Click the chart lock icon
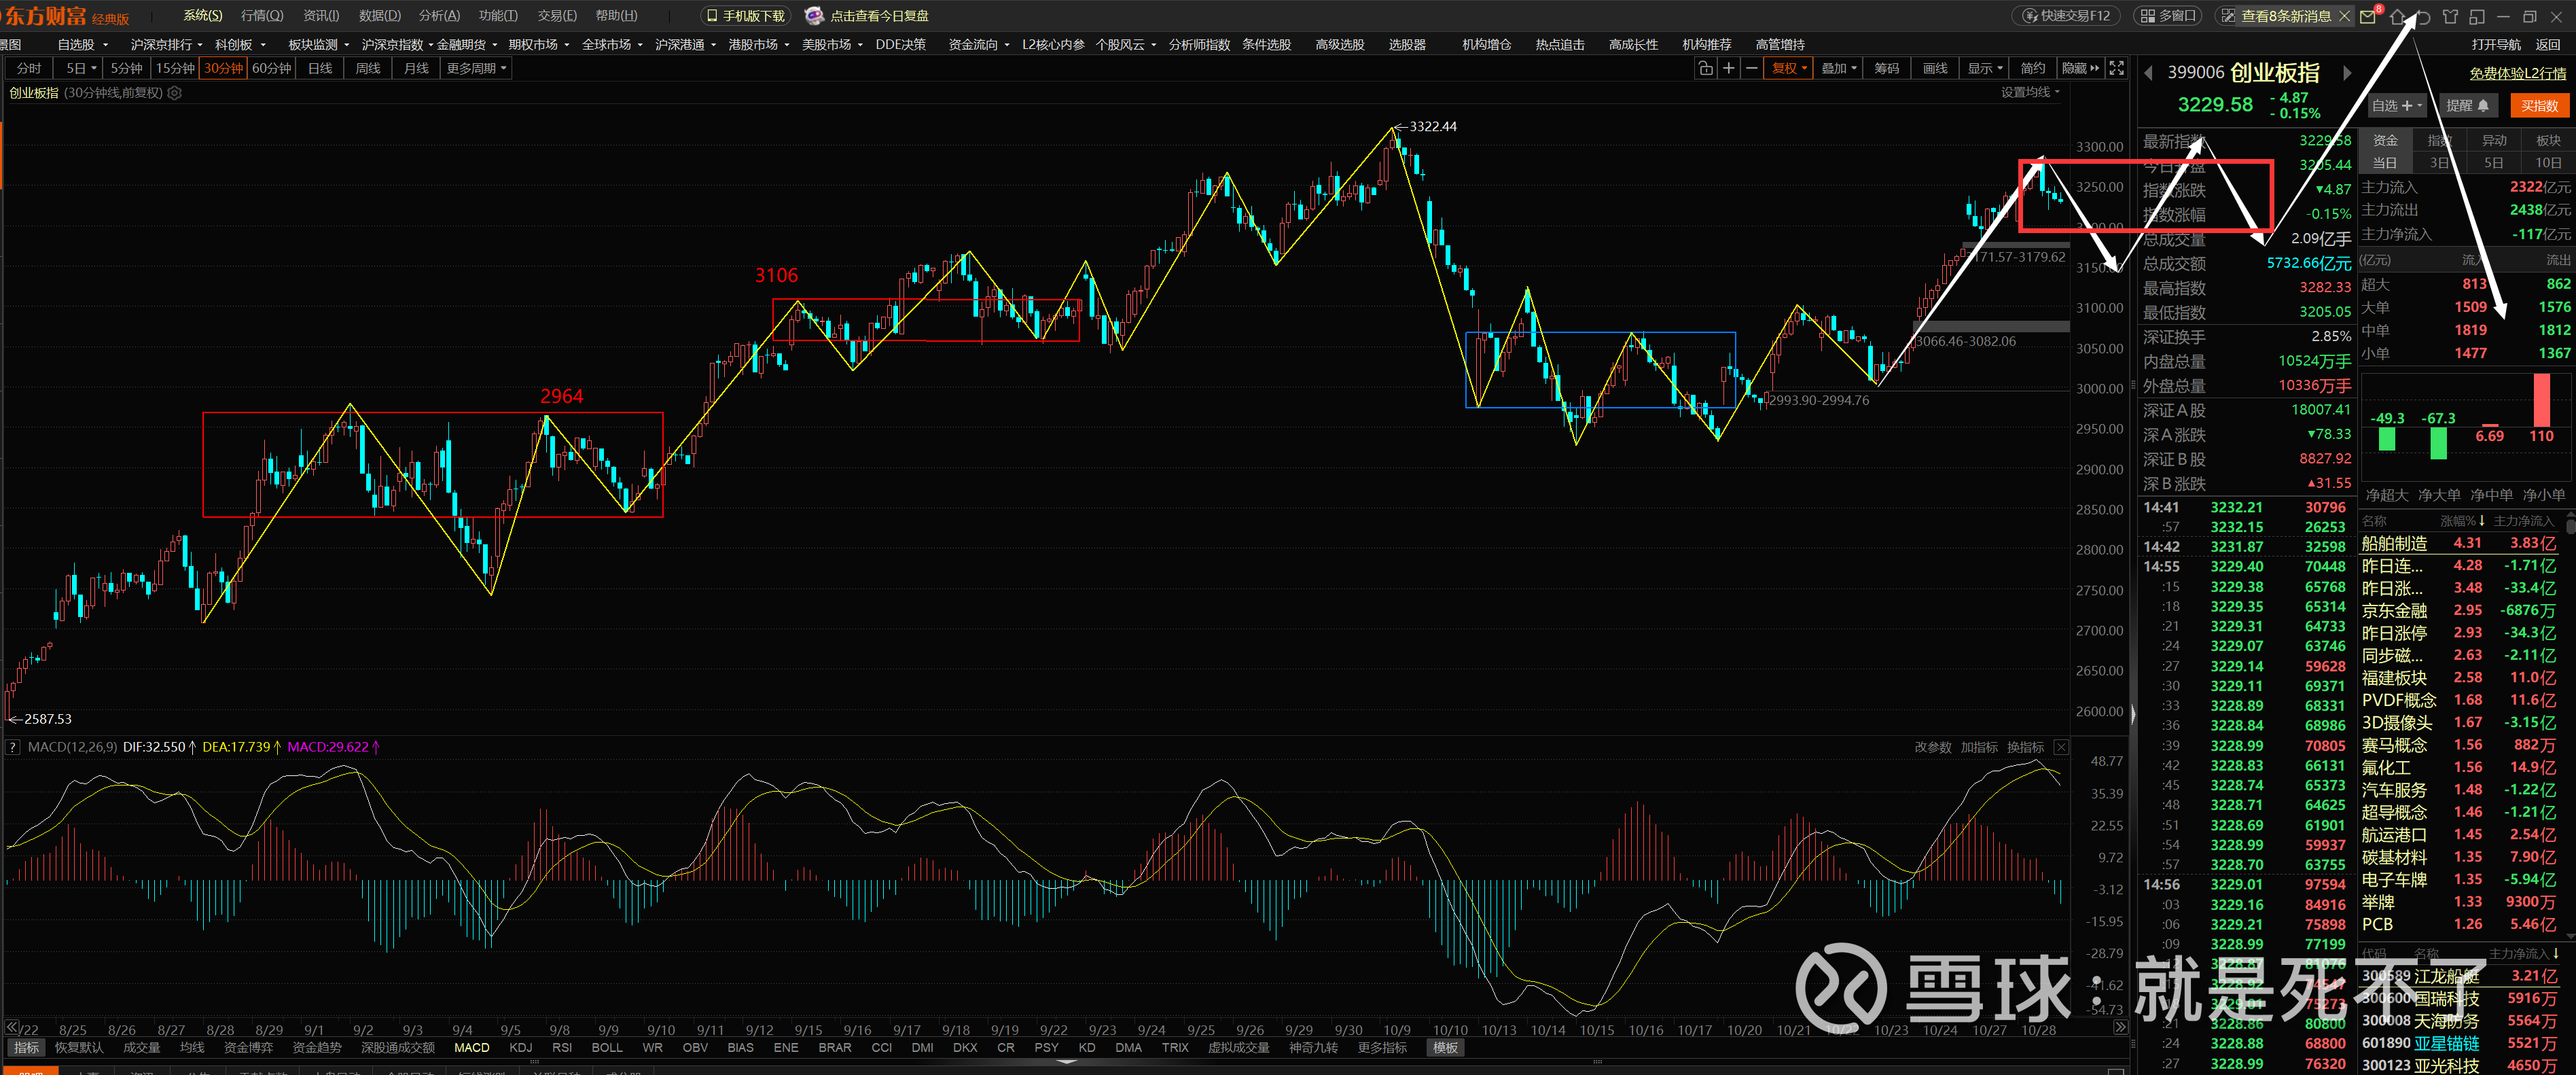The width and height of the screenshot is (2576, 1075). 1705,68
